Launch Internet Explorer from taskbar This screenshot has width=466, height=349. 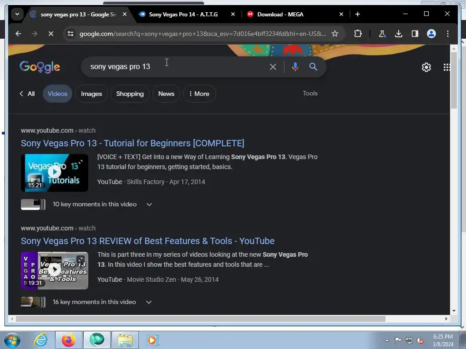click(x=41, y=340)
